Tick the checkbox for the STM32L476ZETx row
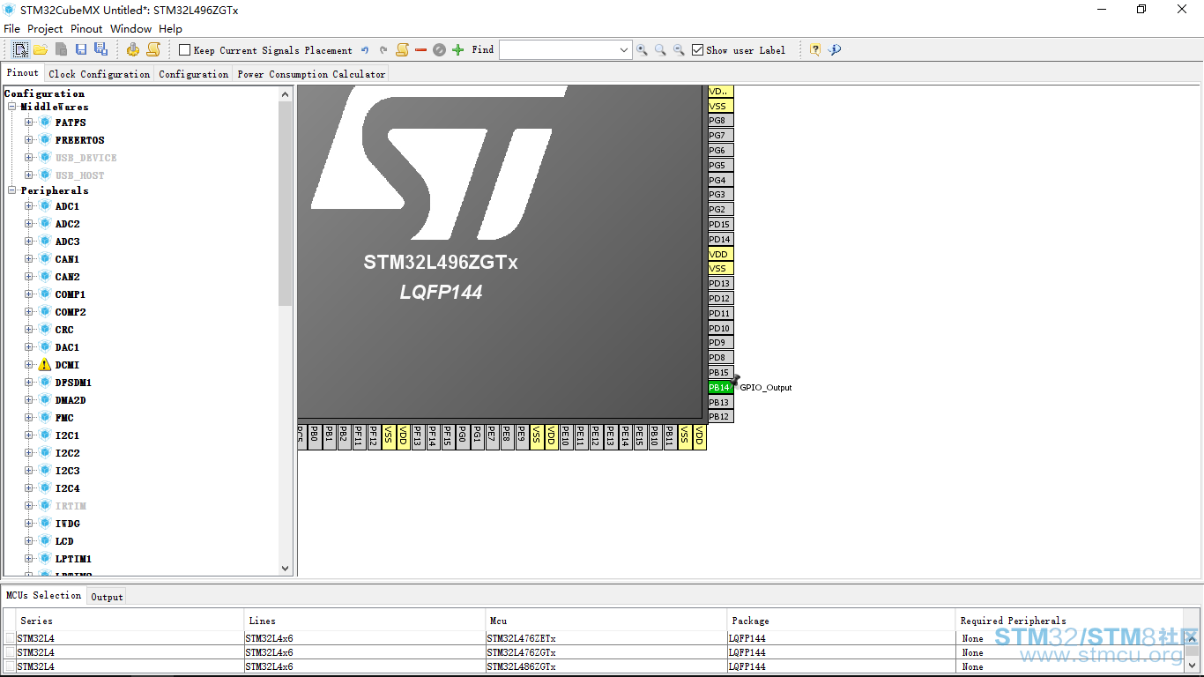Screen dimensions: 1204x677 click(x=10, y=638)
